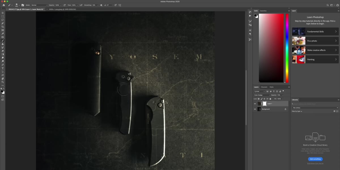
Task: Select the Magic Wand tool
Action: pos(3,23)
